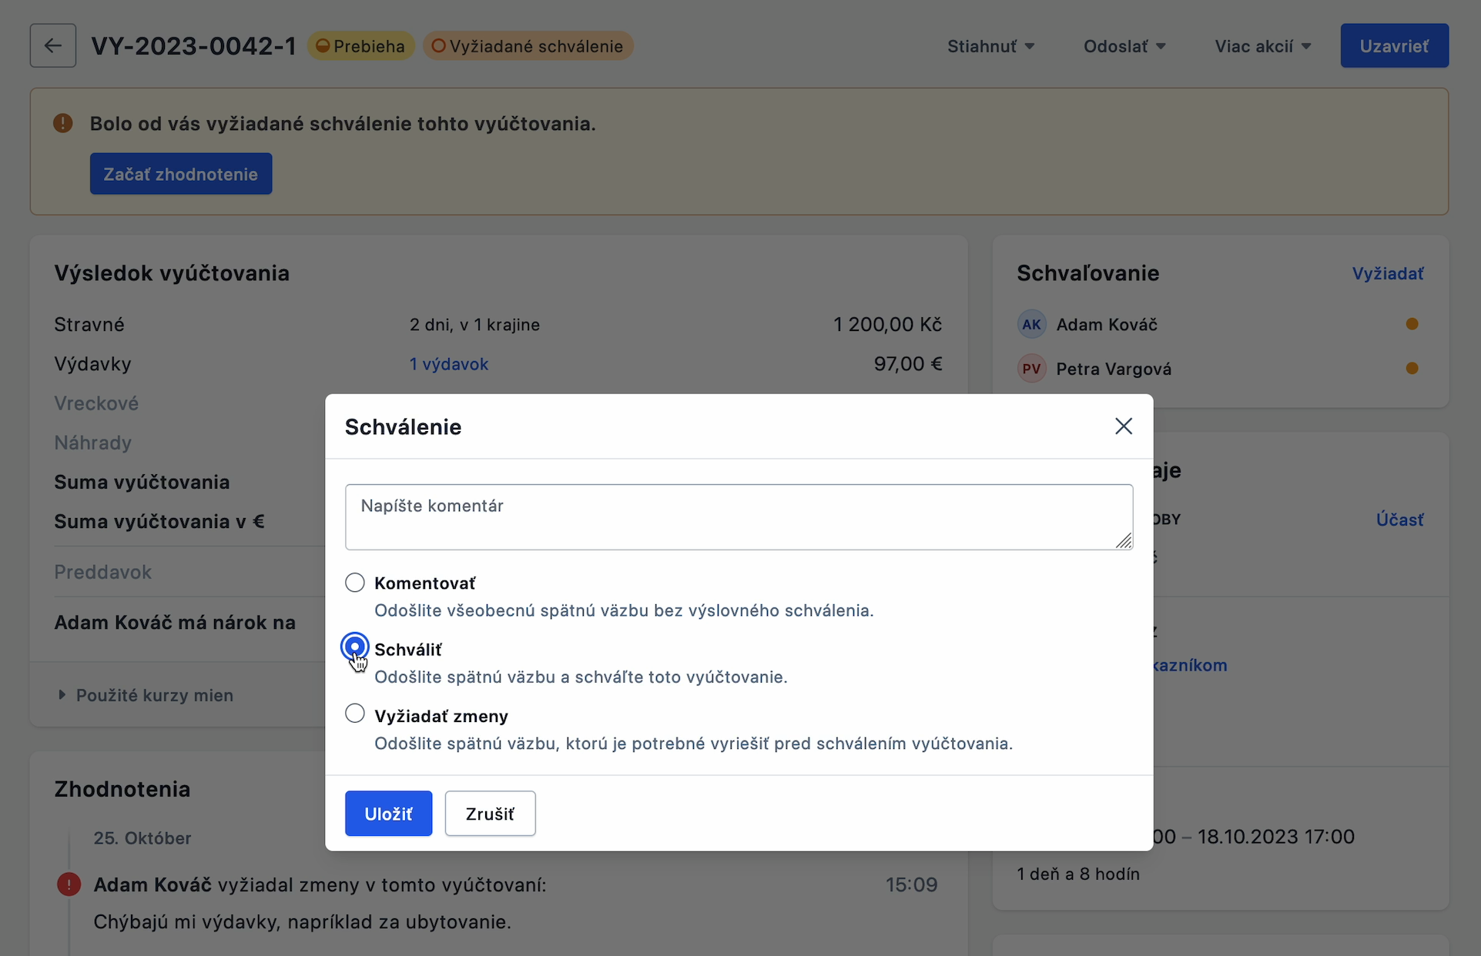Viewport: 1481px width, 956px height.
Task: Select the Vyžiadať zmeny radio option
Action: (x=355, y=714)
